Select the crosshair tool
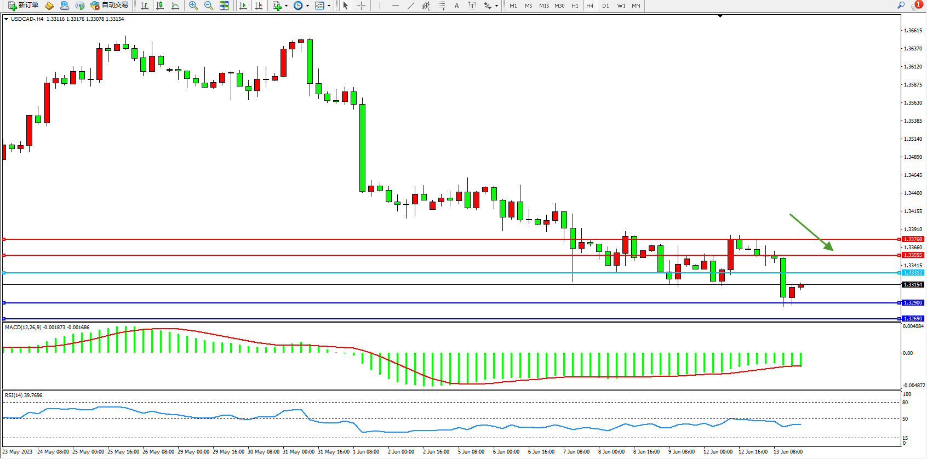Image resolution: width=927 pixels, height=459 pixels. click(x=362, y=5)
